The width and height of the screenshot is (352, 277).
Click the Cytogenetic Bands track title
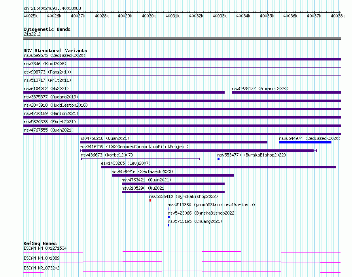click(47, 29)
